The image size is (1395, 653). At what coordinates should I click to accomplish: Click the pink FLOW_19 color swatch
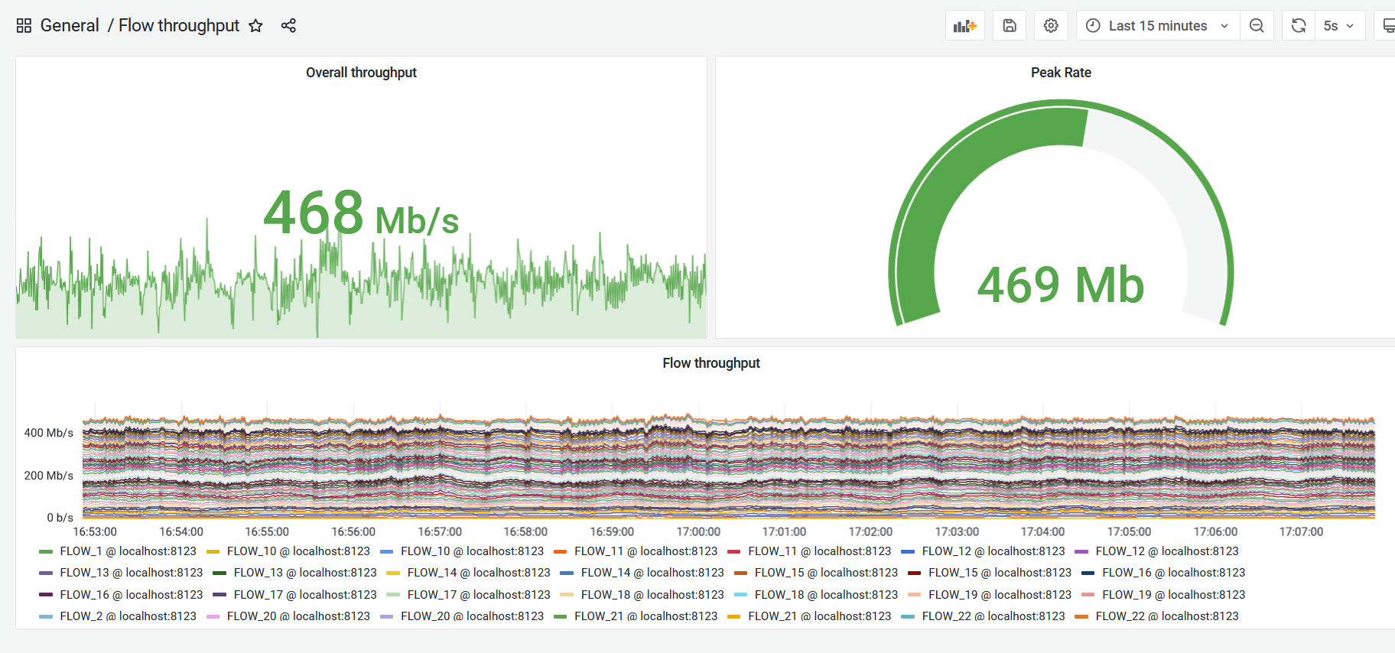1088,595
